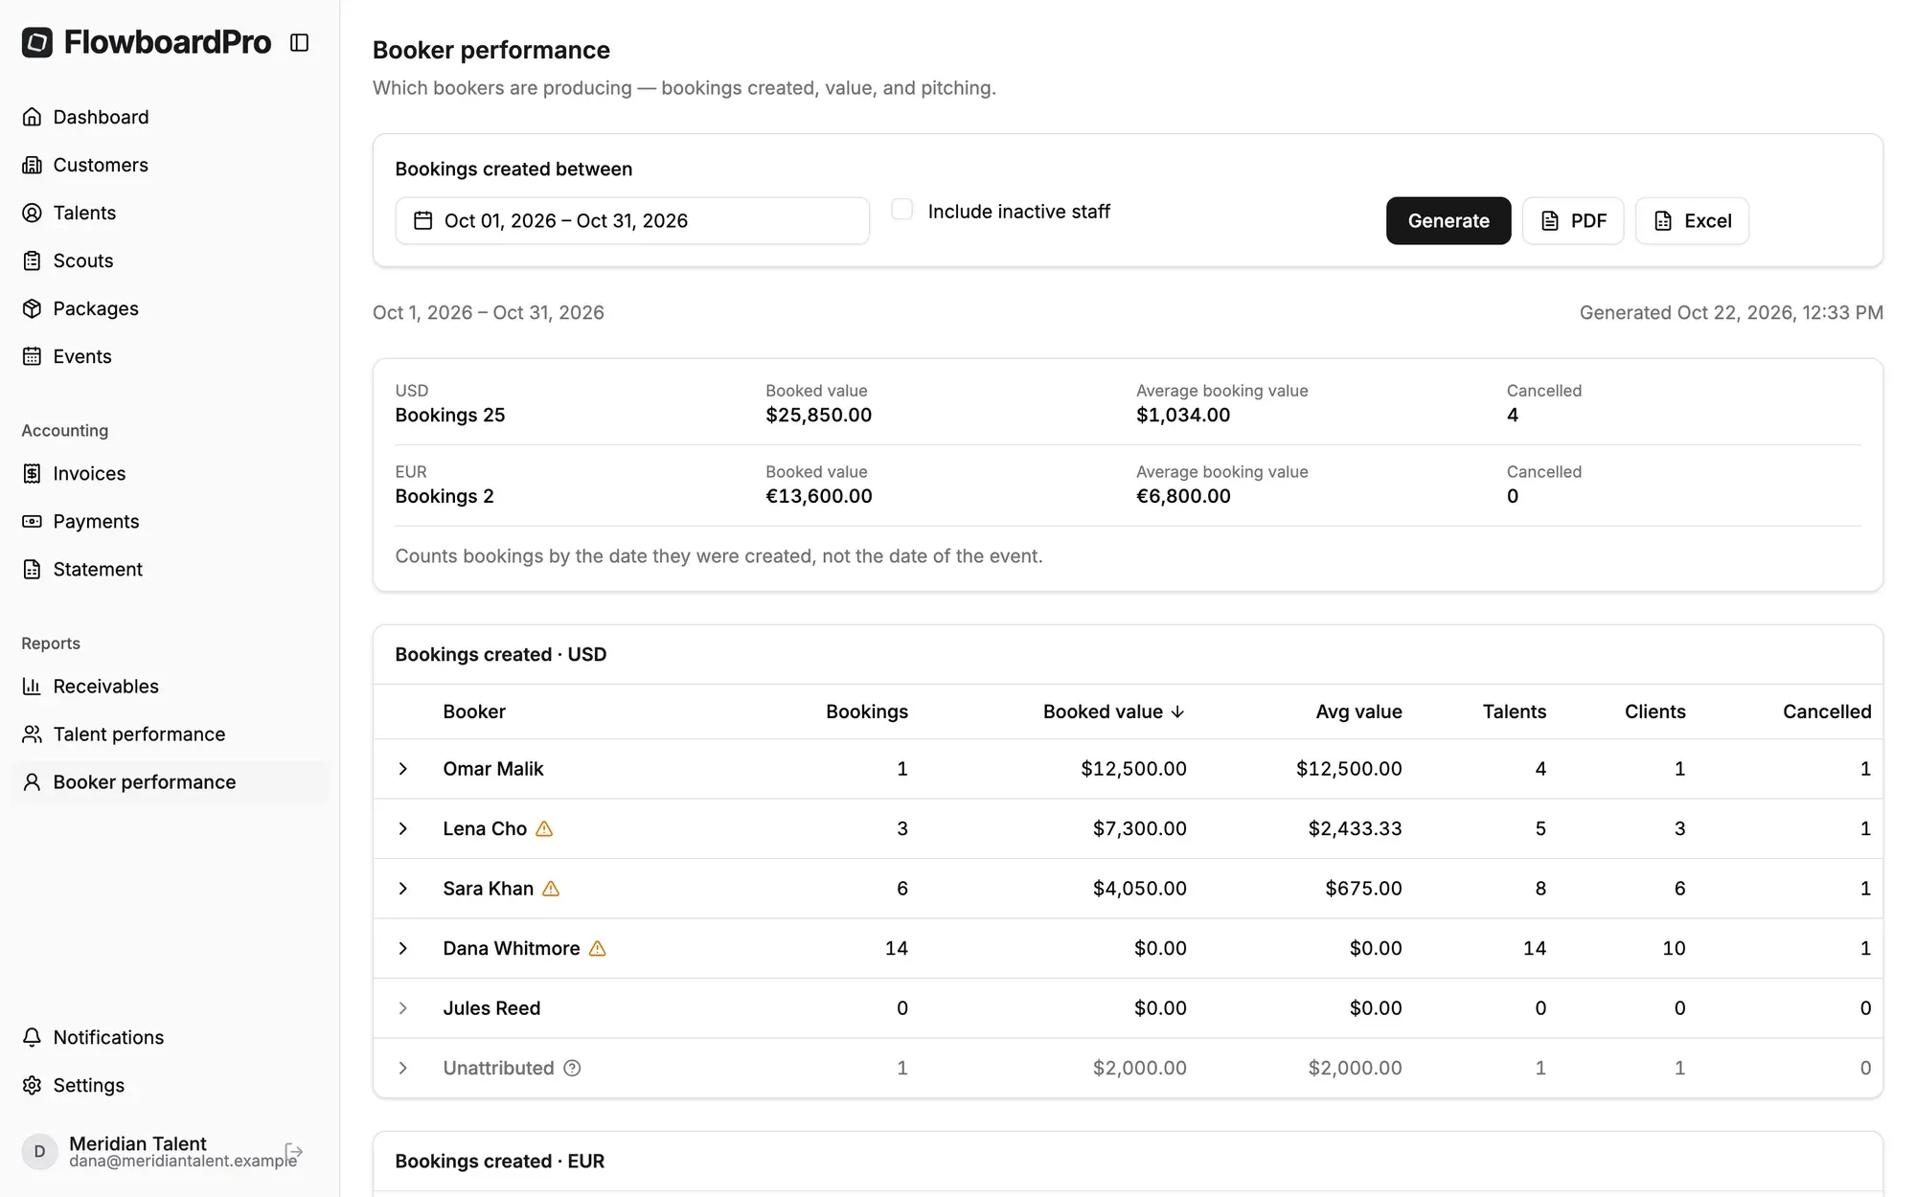Viewport: 1916px width, 1197px height.
Task: Expand the Dana Whitmore row
Action: point(403,949)
